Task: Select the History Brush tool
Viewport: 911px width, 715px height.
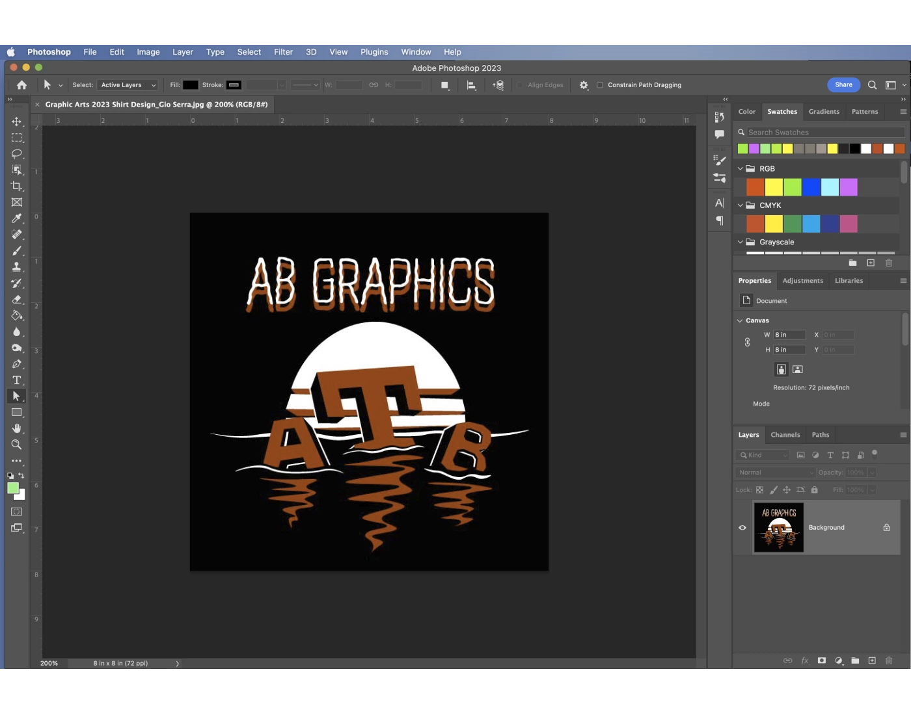Action: pyautogui.click(x=17, y=283)
